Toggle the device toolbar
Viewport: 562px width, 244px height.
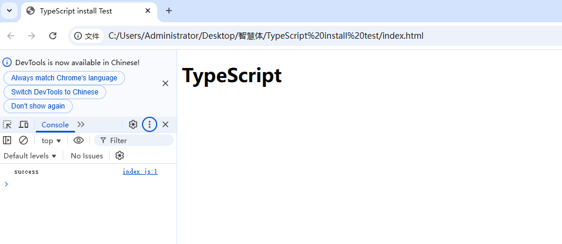click(x=23, y=125)
